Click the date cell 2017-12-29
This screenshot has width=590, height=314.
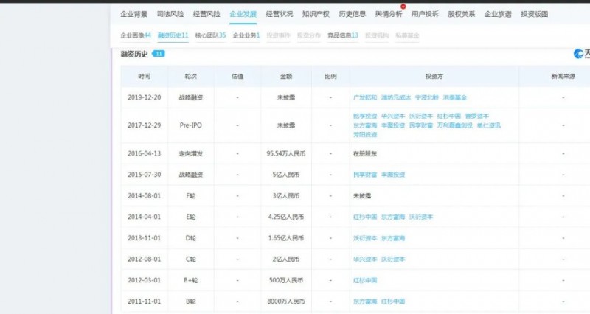point(144,125)
